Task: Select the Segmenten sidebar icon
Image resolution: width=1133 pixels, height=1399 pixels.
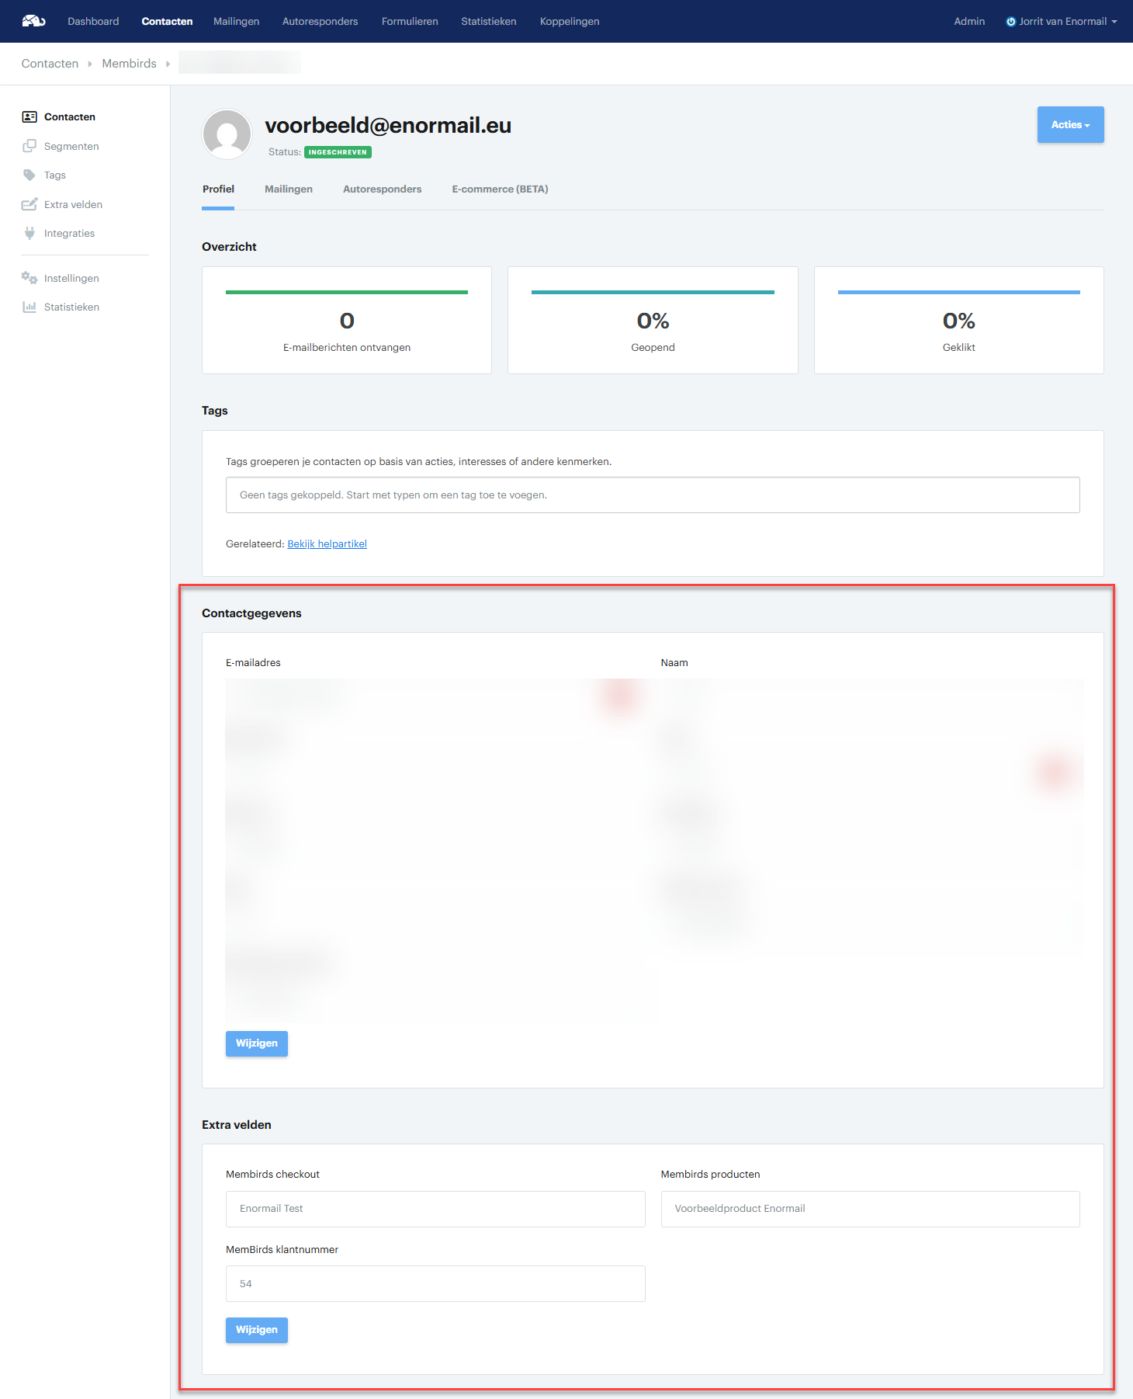Action: point(29,146)
